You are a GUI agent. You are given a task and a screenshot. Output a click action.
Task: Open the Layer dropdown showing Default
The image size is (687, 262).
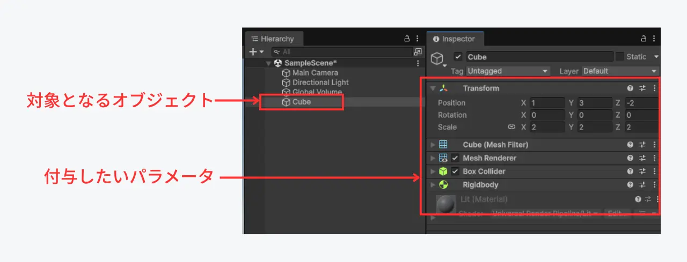[x=620, y=71]
